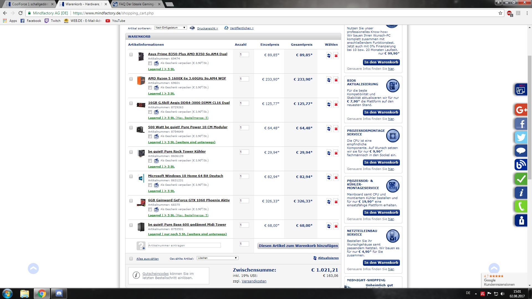Image resolution: width=532 pixels, height=299 pixels.
Task: Enable gift wrapping for Windows 10 Home
Action: point(150,185)
